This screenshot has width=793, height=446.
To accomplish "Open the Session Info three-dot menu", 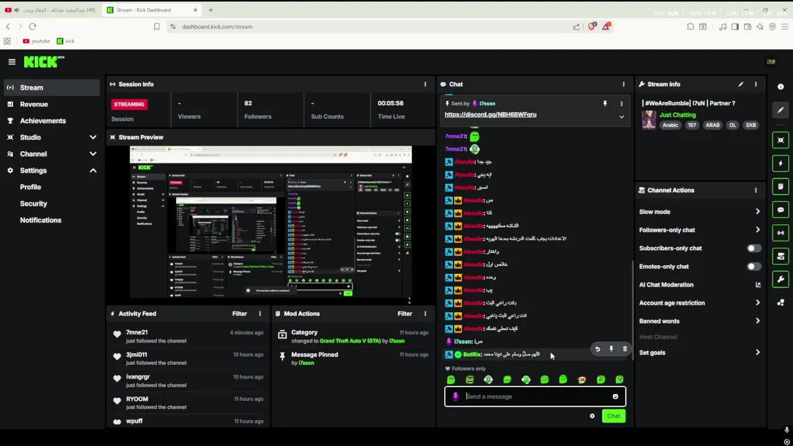I will tap(425, 84).
